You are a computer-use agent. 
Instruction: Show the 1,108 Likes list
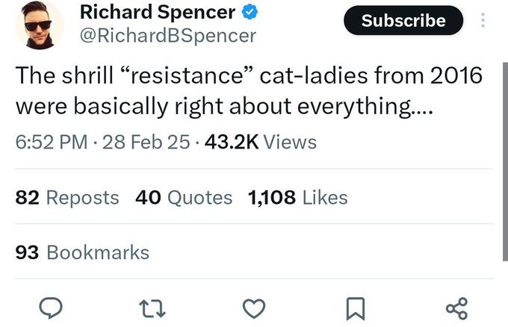coord(298,198)
